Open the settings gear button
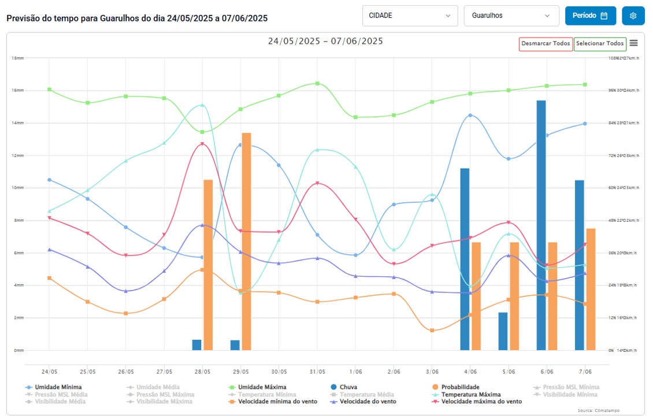The width and height of the screenshot is (653, 416). [633, 16]
